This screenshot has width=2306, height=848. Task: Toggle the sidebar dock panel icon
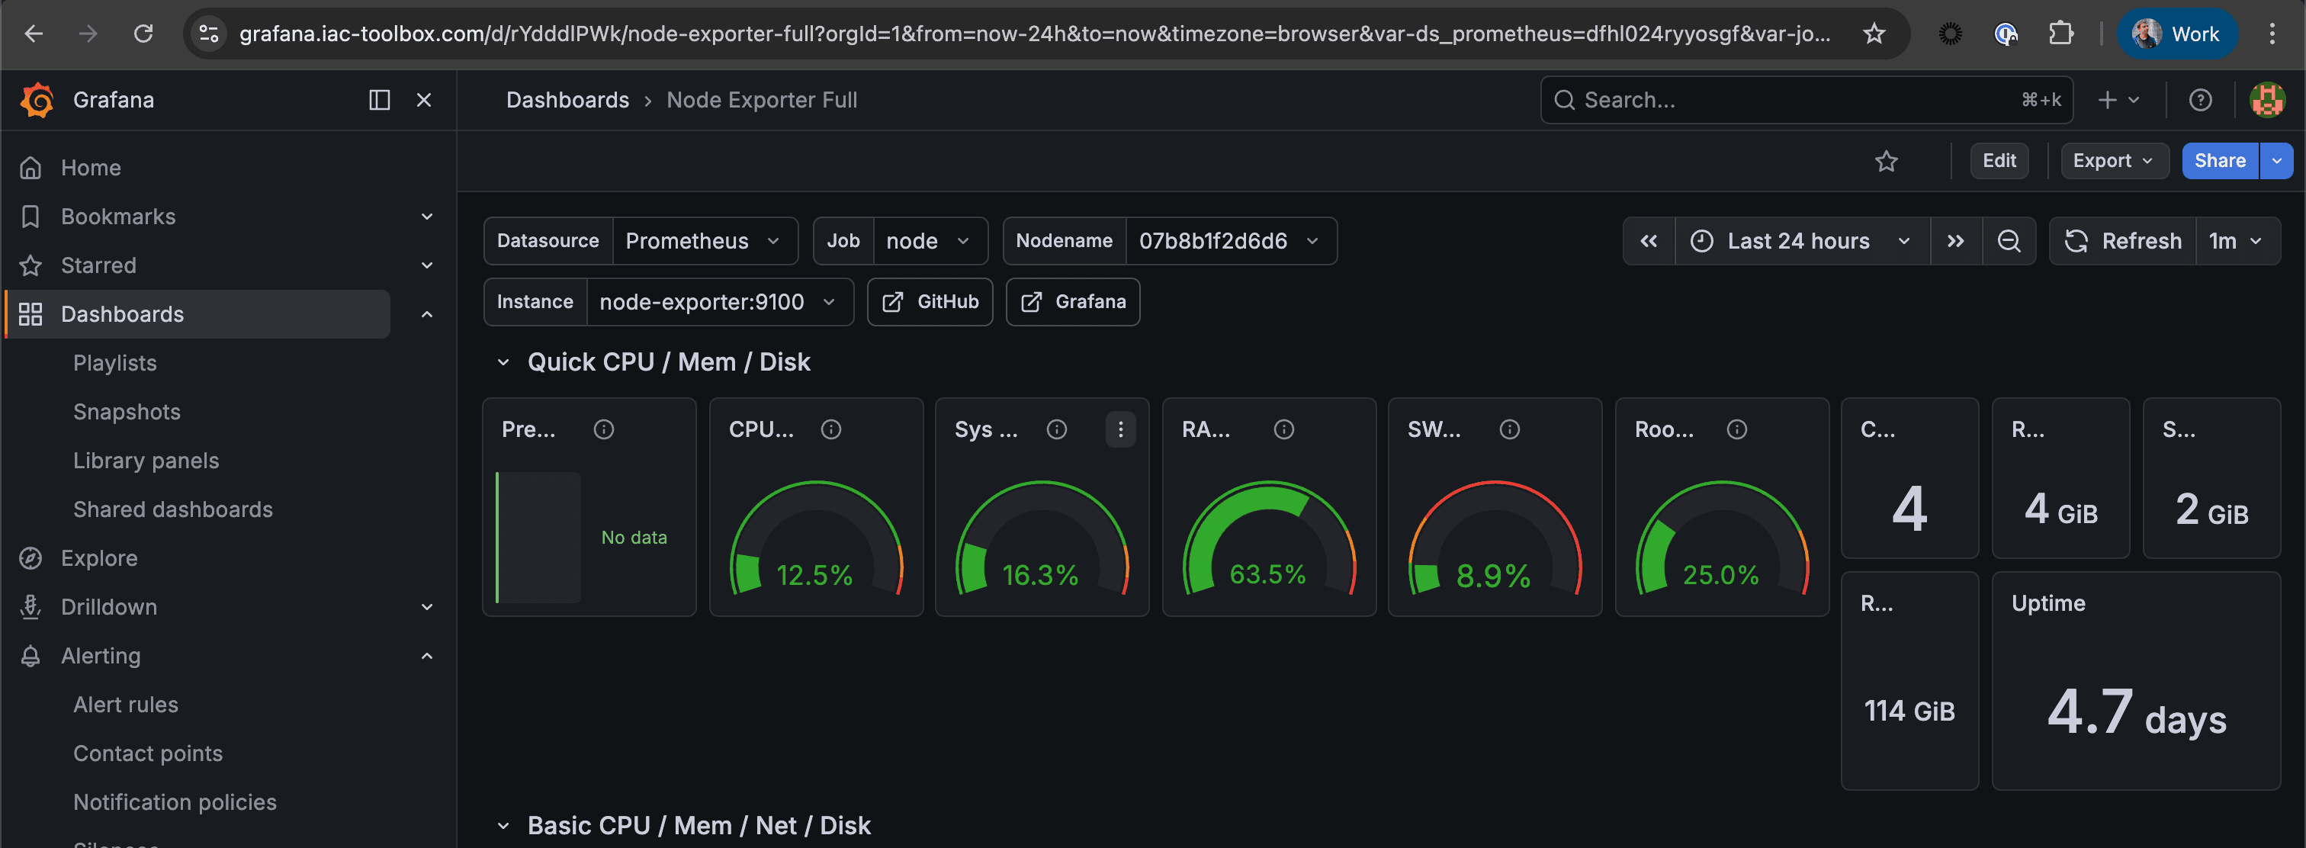point(380,99)
